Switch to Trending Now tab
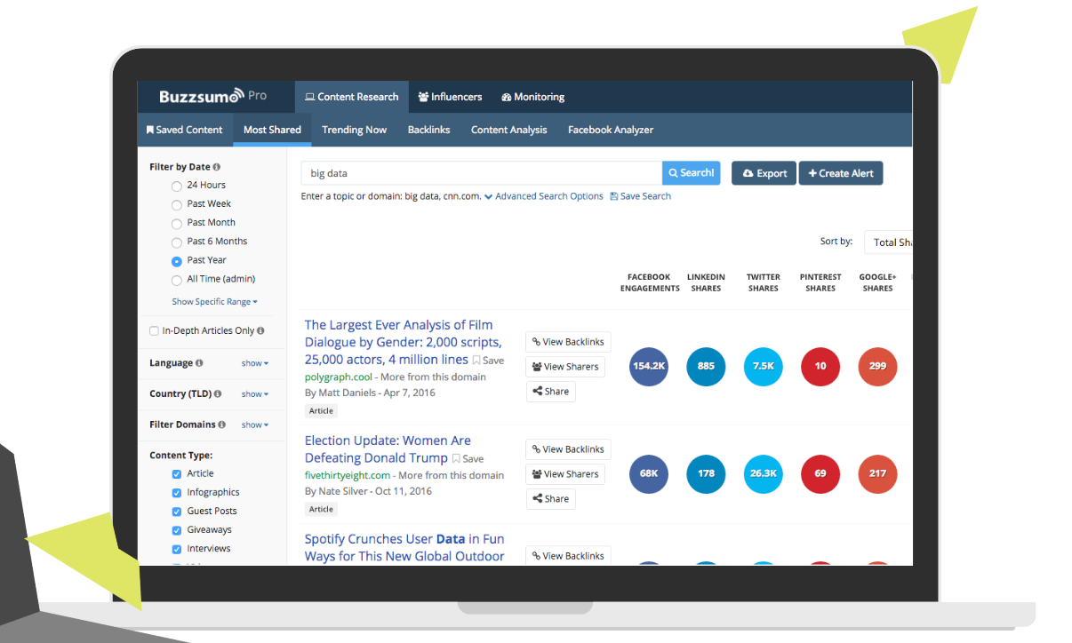This screenshot has height=643, width=1072. [354, 130]
